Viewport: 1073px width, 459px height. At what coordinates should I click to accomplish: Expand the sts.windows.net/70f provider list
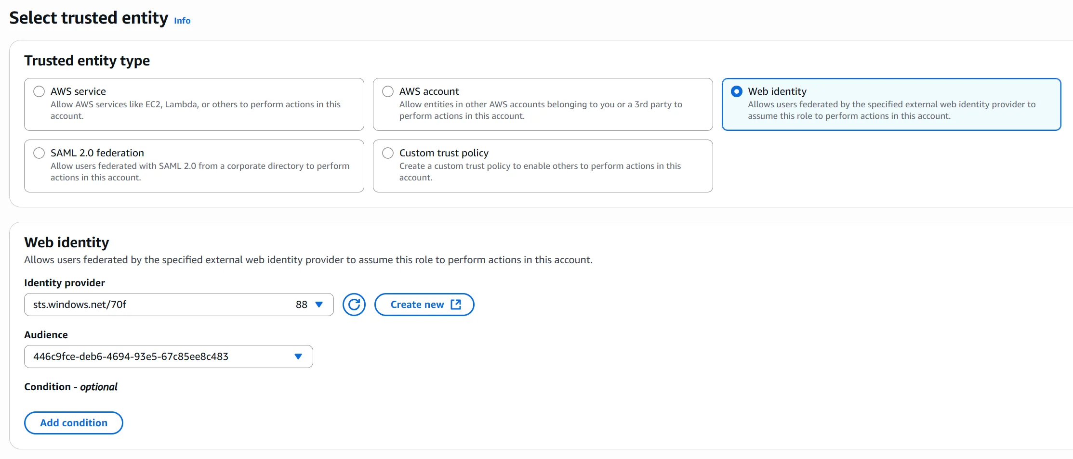319,304
